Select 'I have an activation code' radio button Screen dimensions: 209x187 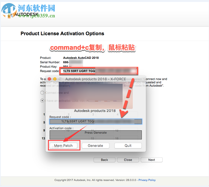pos(42,101)
